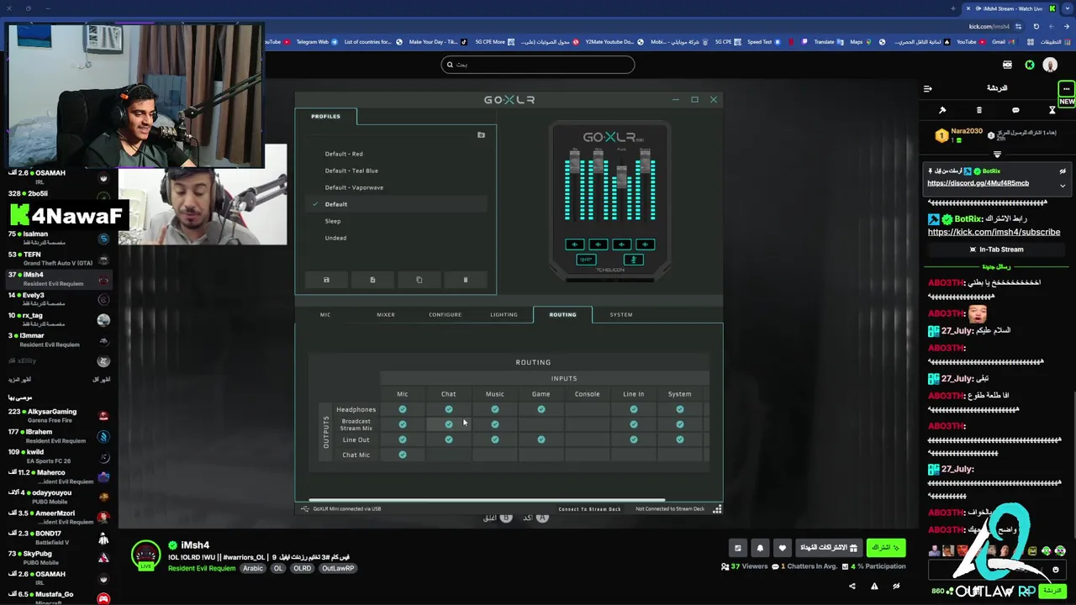Screen dimensions: 1076x605
Task: Open the OutLawRP tag
Action: (338, 569)
